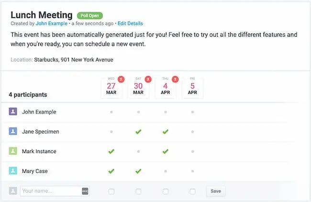The height and width of the screenshot is (202, 311).
Task: Click Mary Case's teal avatar icon
Action: pos(13,171)
